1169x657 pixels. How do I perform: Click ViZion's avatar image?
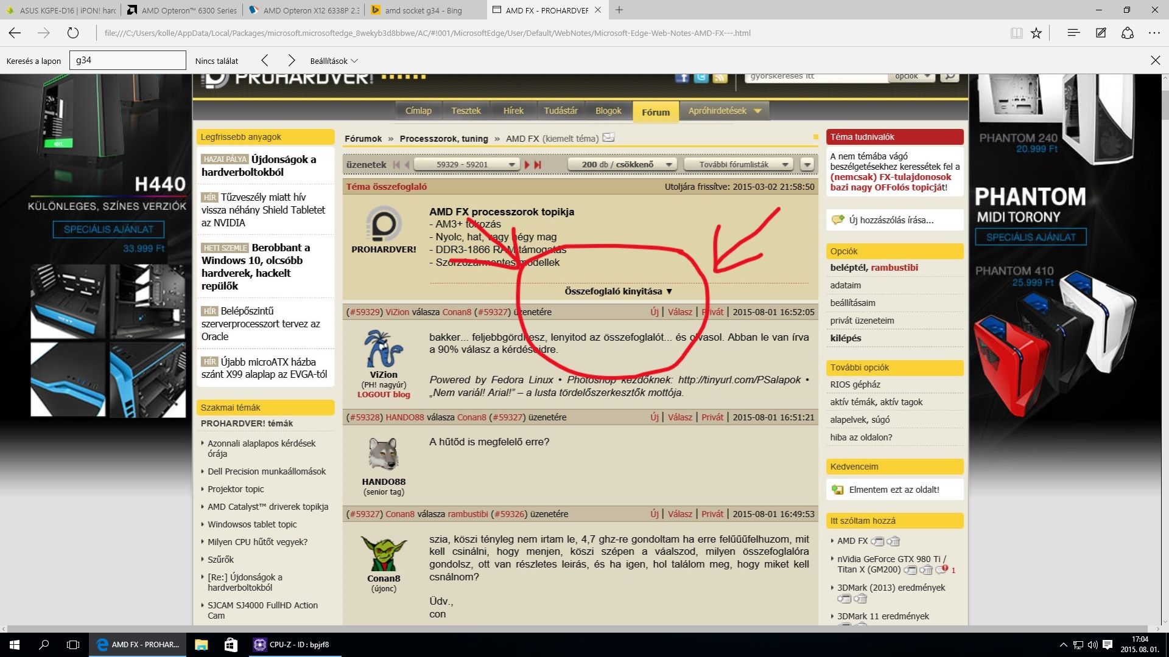pos(384,349)
